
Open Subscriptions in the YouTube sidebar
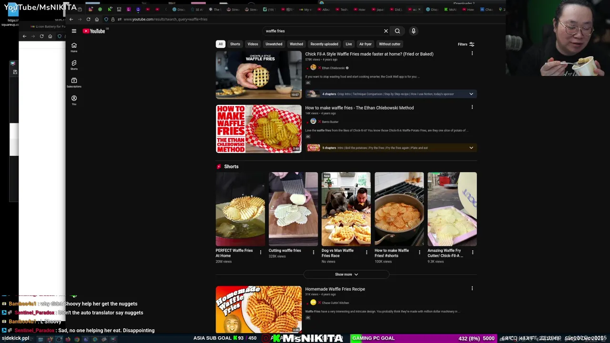tap(74, 82)
